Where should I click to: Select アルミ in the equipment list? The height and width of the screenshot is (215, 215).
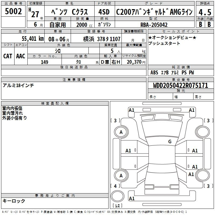pyautogui.click(x=175, y=73)
